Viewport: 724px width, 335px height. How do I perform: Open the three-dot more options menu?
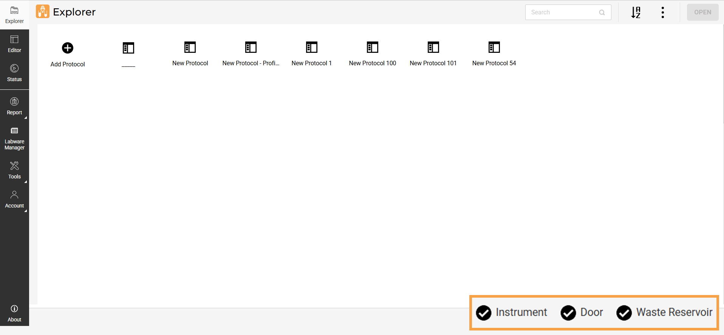662,12
